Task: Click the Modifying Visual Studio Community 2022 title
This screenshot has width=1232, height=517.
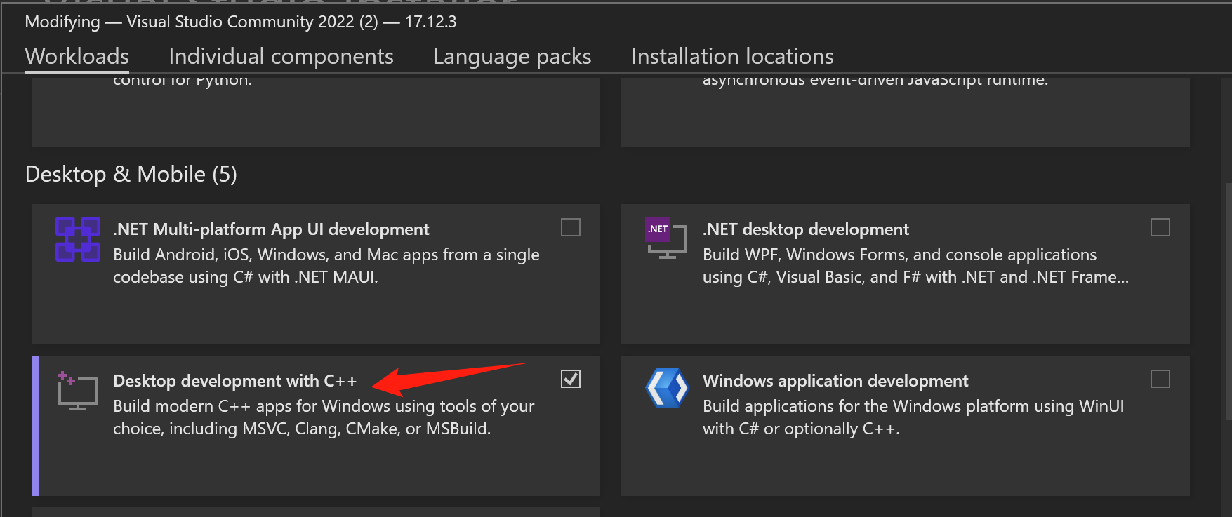Action: click(x=241, y=22)
